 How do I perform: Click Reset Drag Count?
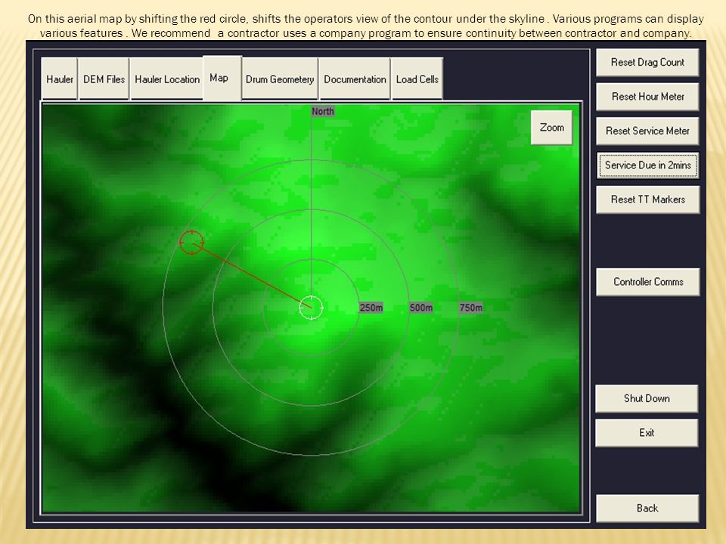click(647, 63)
